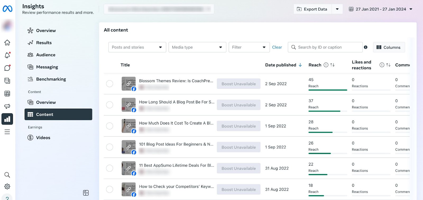This screenshot has width=423, height=200.
Task: Open the blurred account selector dropdown
Action: pos(159,9)
